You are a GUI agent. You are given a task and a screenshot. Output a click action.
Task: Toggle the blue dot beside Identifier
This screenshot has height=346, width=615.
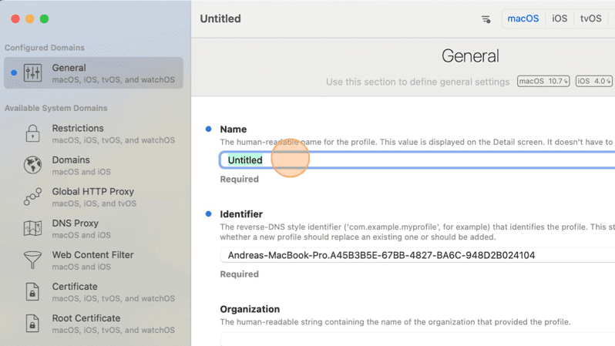209,213
